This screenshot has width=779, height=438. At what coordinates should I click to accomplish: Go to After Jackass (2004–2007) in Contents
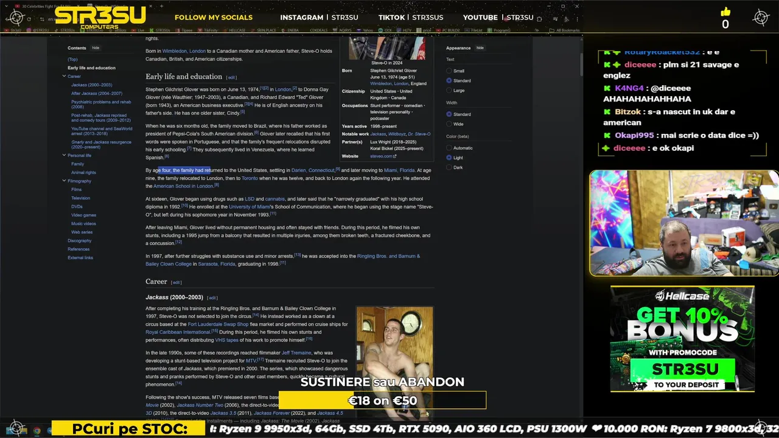click(x=97, y=94)
